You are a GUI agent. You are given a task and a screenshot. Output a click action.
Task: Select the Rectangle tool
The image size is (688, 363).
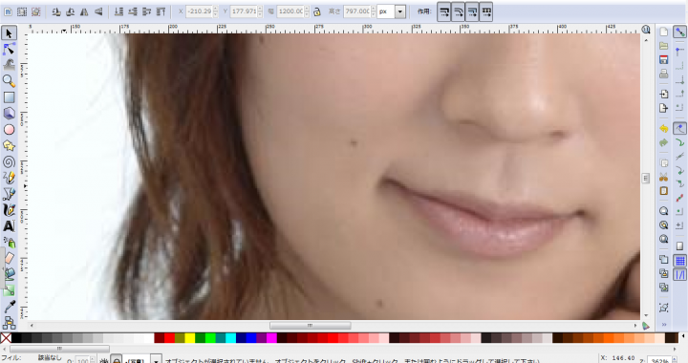(9, 96)
